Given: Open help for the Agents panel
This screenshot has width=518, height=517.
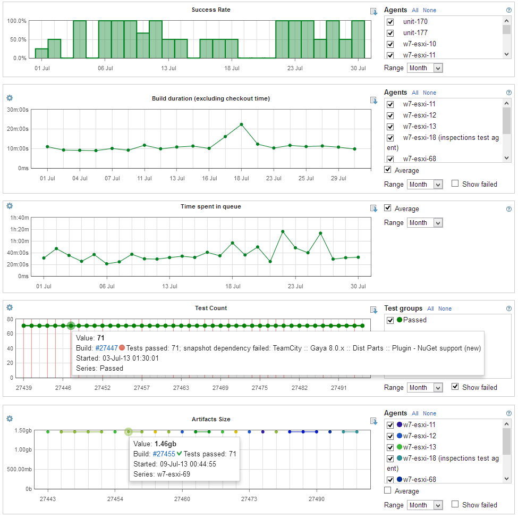Looking at the screenshot, I should (x=508, y=10).
